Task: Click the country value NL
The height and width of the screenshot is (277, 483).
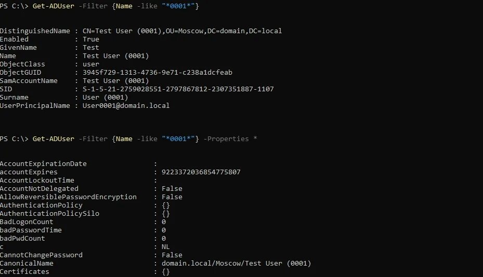Action: 165,246
